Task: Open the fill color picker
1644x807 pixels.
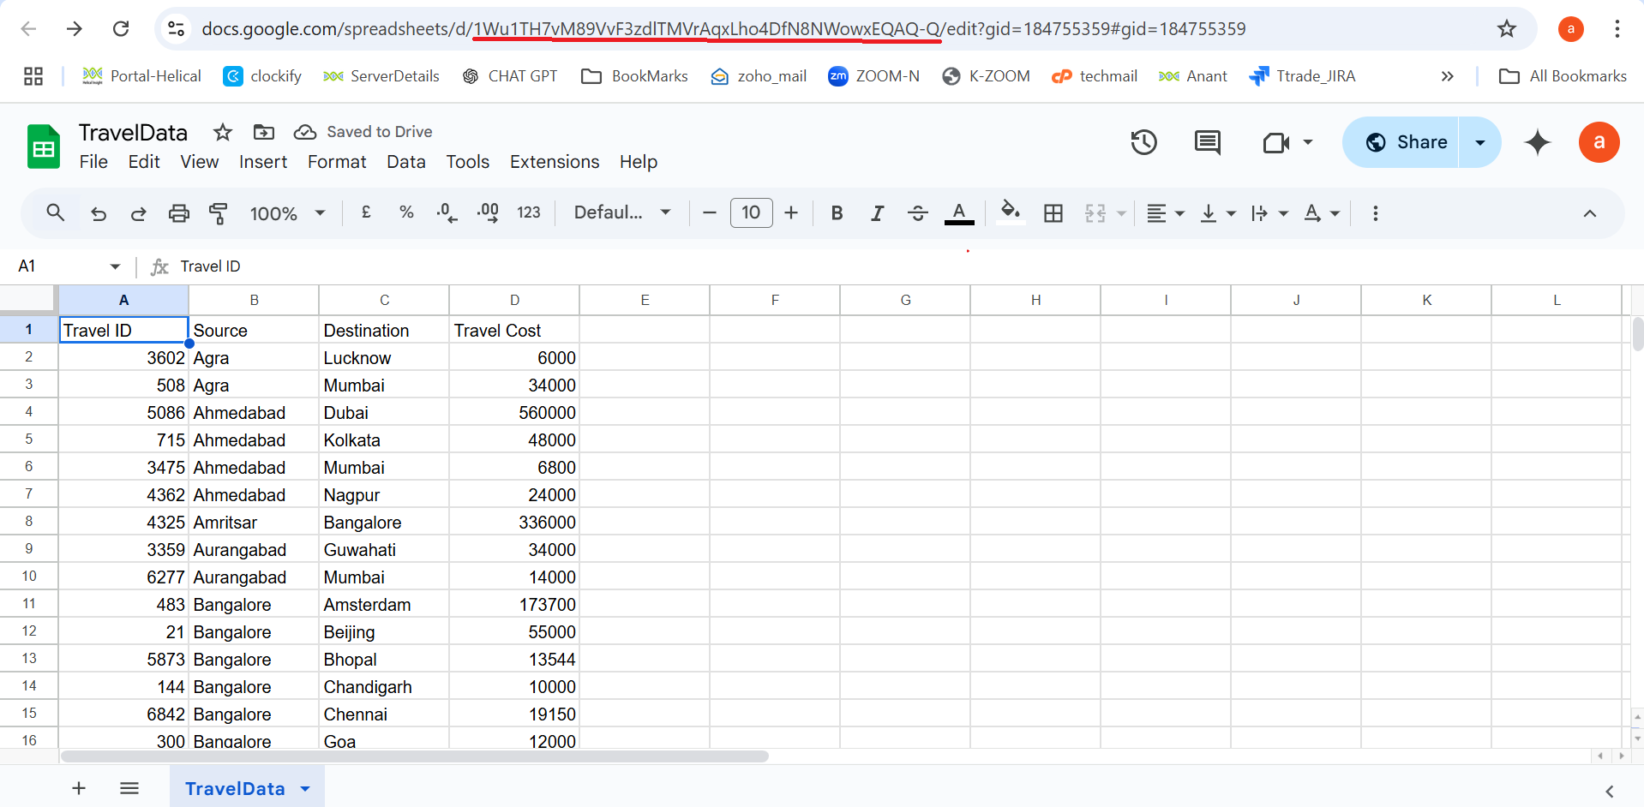Action: pos(1011,212)
